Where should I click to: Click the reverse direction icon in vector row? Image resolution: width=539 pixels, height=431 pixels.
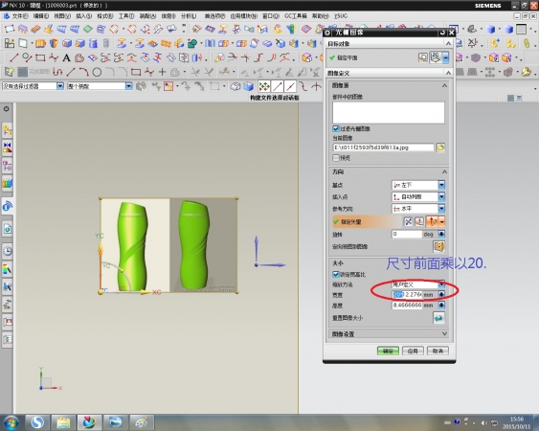click(408, 221)
